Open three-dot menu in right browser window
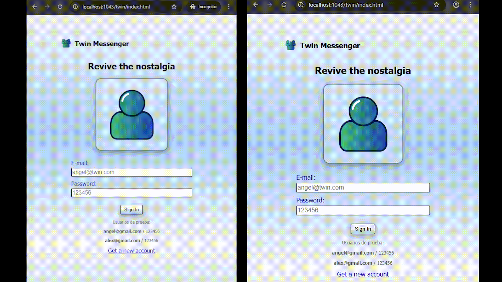The image size is (502, 282). 470,5
